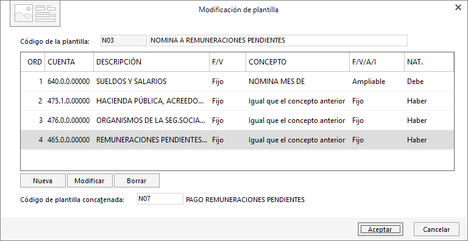Select the ORGANISMOS DE LA SEG.SOCIA... description
The height and width of the screenshot is (241, 468).
[151, 120]
